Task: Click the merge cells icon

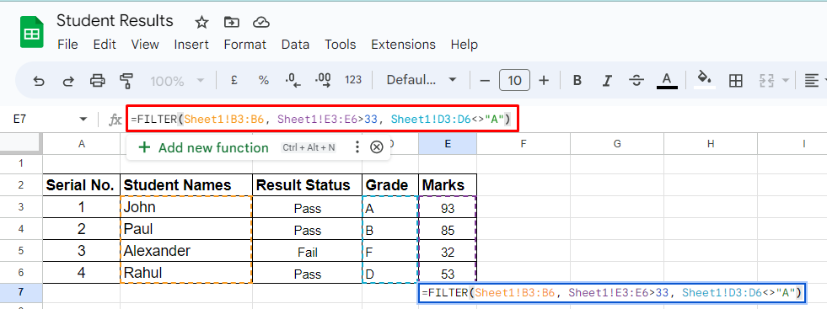Action: pyautogui.click(x=766, y=81)
